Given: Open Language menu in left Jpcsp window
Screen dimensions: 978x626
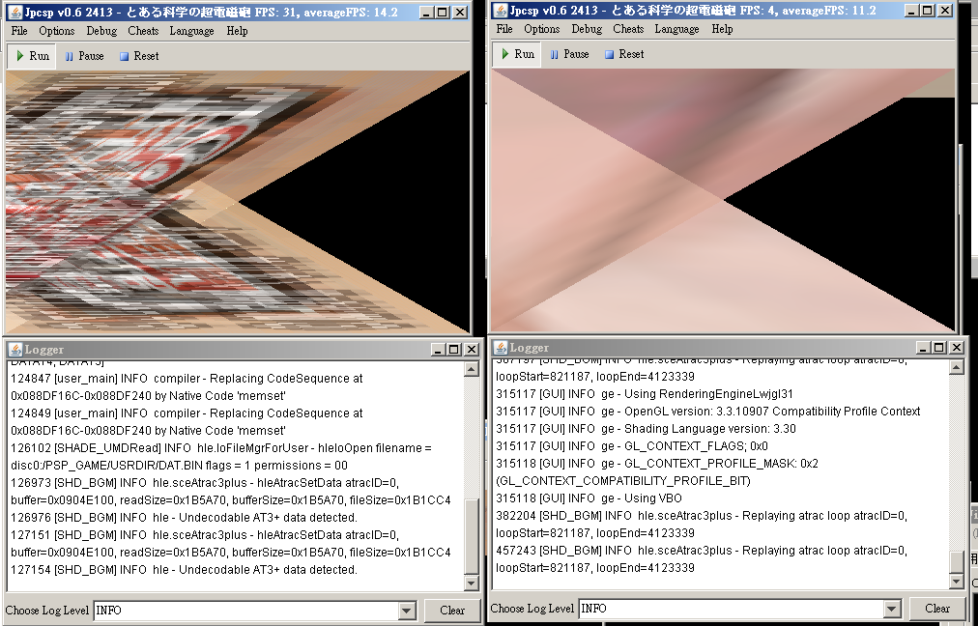Looking at the screenshot, I should tap(191, 31).
